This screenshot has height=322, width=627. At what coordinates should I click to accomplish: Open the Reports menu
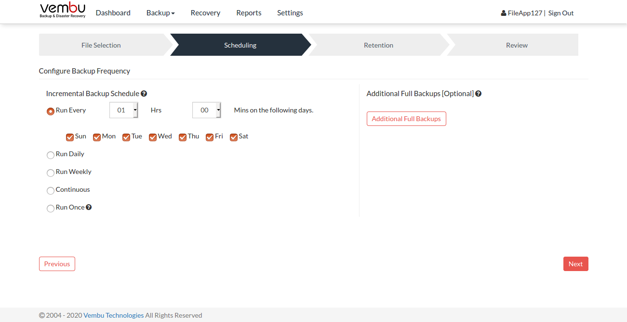pyautogui.click(x=249, y=13)
